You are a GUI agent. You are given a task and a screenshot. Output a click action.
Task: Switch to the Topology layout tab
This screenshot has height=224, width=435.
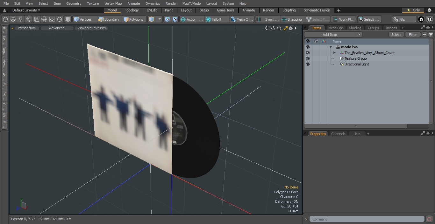click(132, 10)
